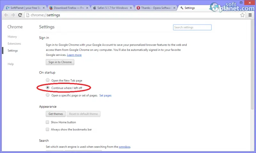Open the Learn more link
Image resolution: width=256 pixels, height=153 pixels.
click(74, 55)
